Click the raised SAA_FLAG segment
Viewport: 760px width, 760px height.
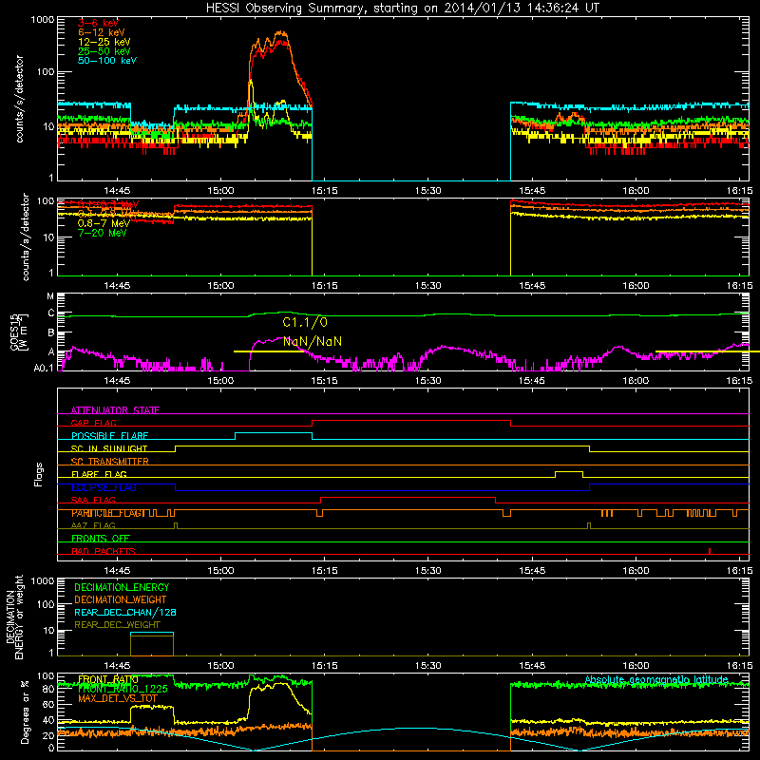(408, 498)
